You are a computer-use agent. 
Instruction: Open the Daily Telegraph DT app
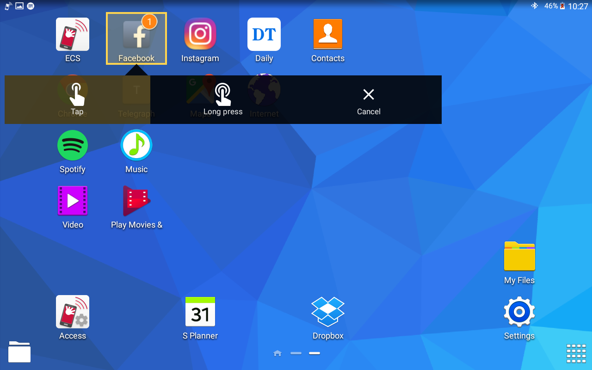pyautogui.click(x=264, y=39)
